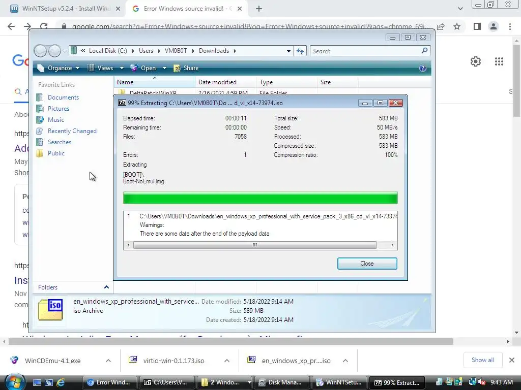Expand the Open dropdown arrow
The width and height of the screenshot is (521, 390).
tap(164, 68)
